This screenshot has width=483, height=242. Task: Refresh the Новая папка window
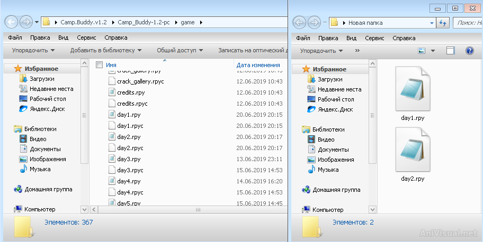point(443,23)
